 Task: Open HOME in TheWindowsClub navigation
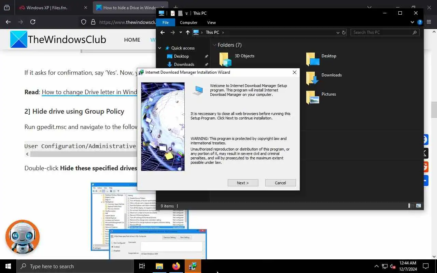click(x=132, y=40)
